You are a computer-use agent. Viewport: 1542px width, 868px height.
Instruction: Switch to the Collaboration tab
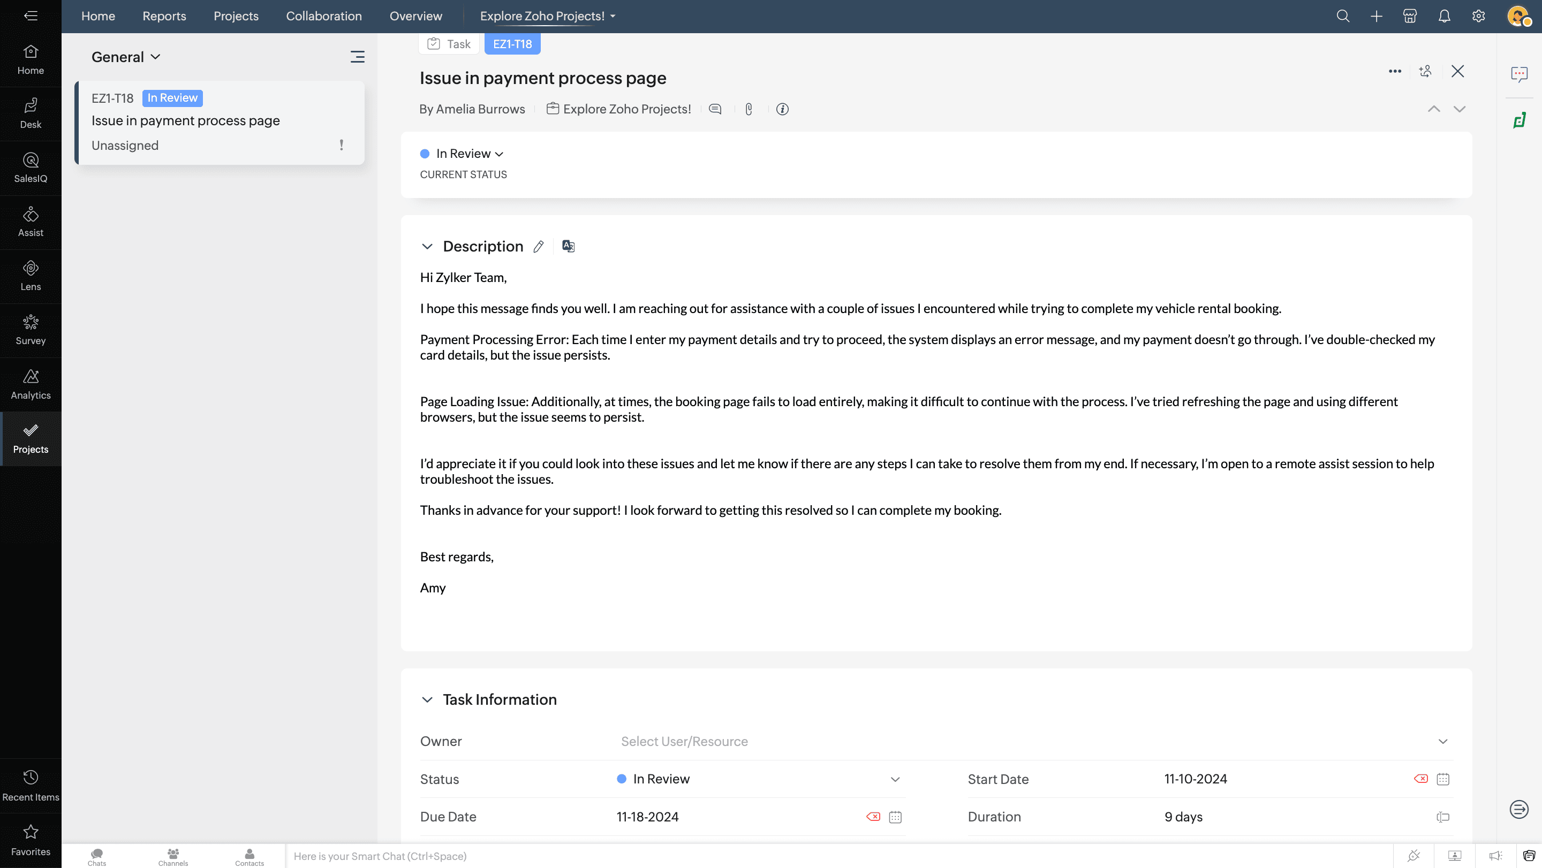click(323, 16)
